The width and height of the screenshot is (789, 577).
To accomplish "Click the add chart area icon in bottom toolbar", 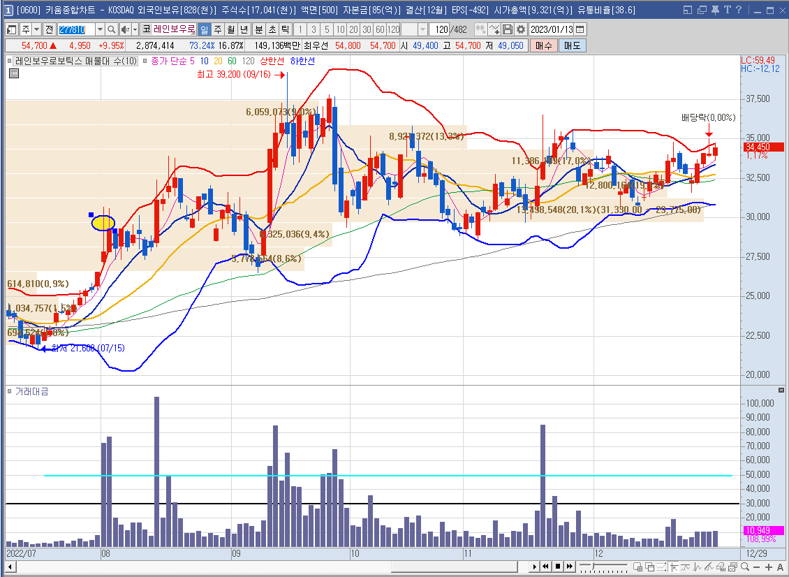I will pyautogui.click(x=637, y=567).
